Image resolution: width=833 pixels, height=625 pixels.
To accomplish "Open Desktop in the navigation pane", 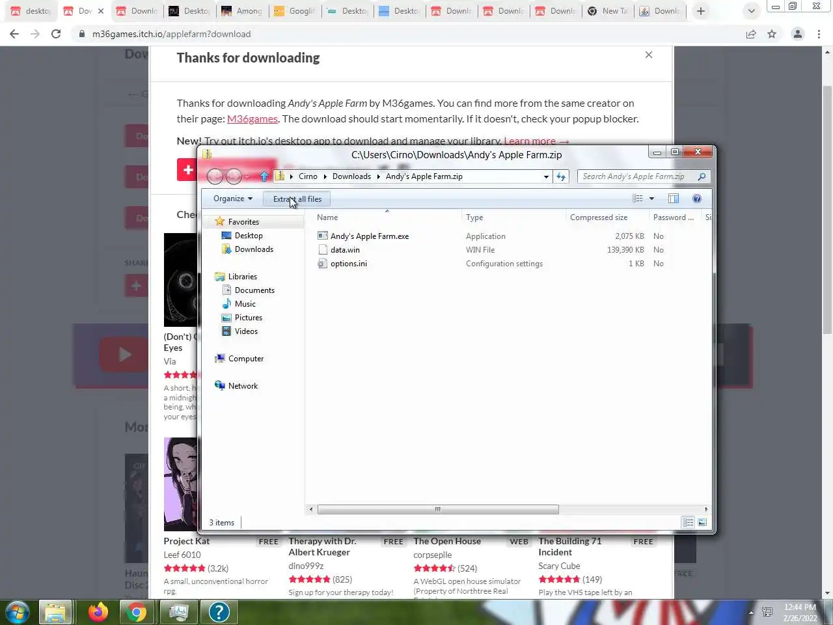I will coord(249,236).
